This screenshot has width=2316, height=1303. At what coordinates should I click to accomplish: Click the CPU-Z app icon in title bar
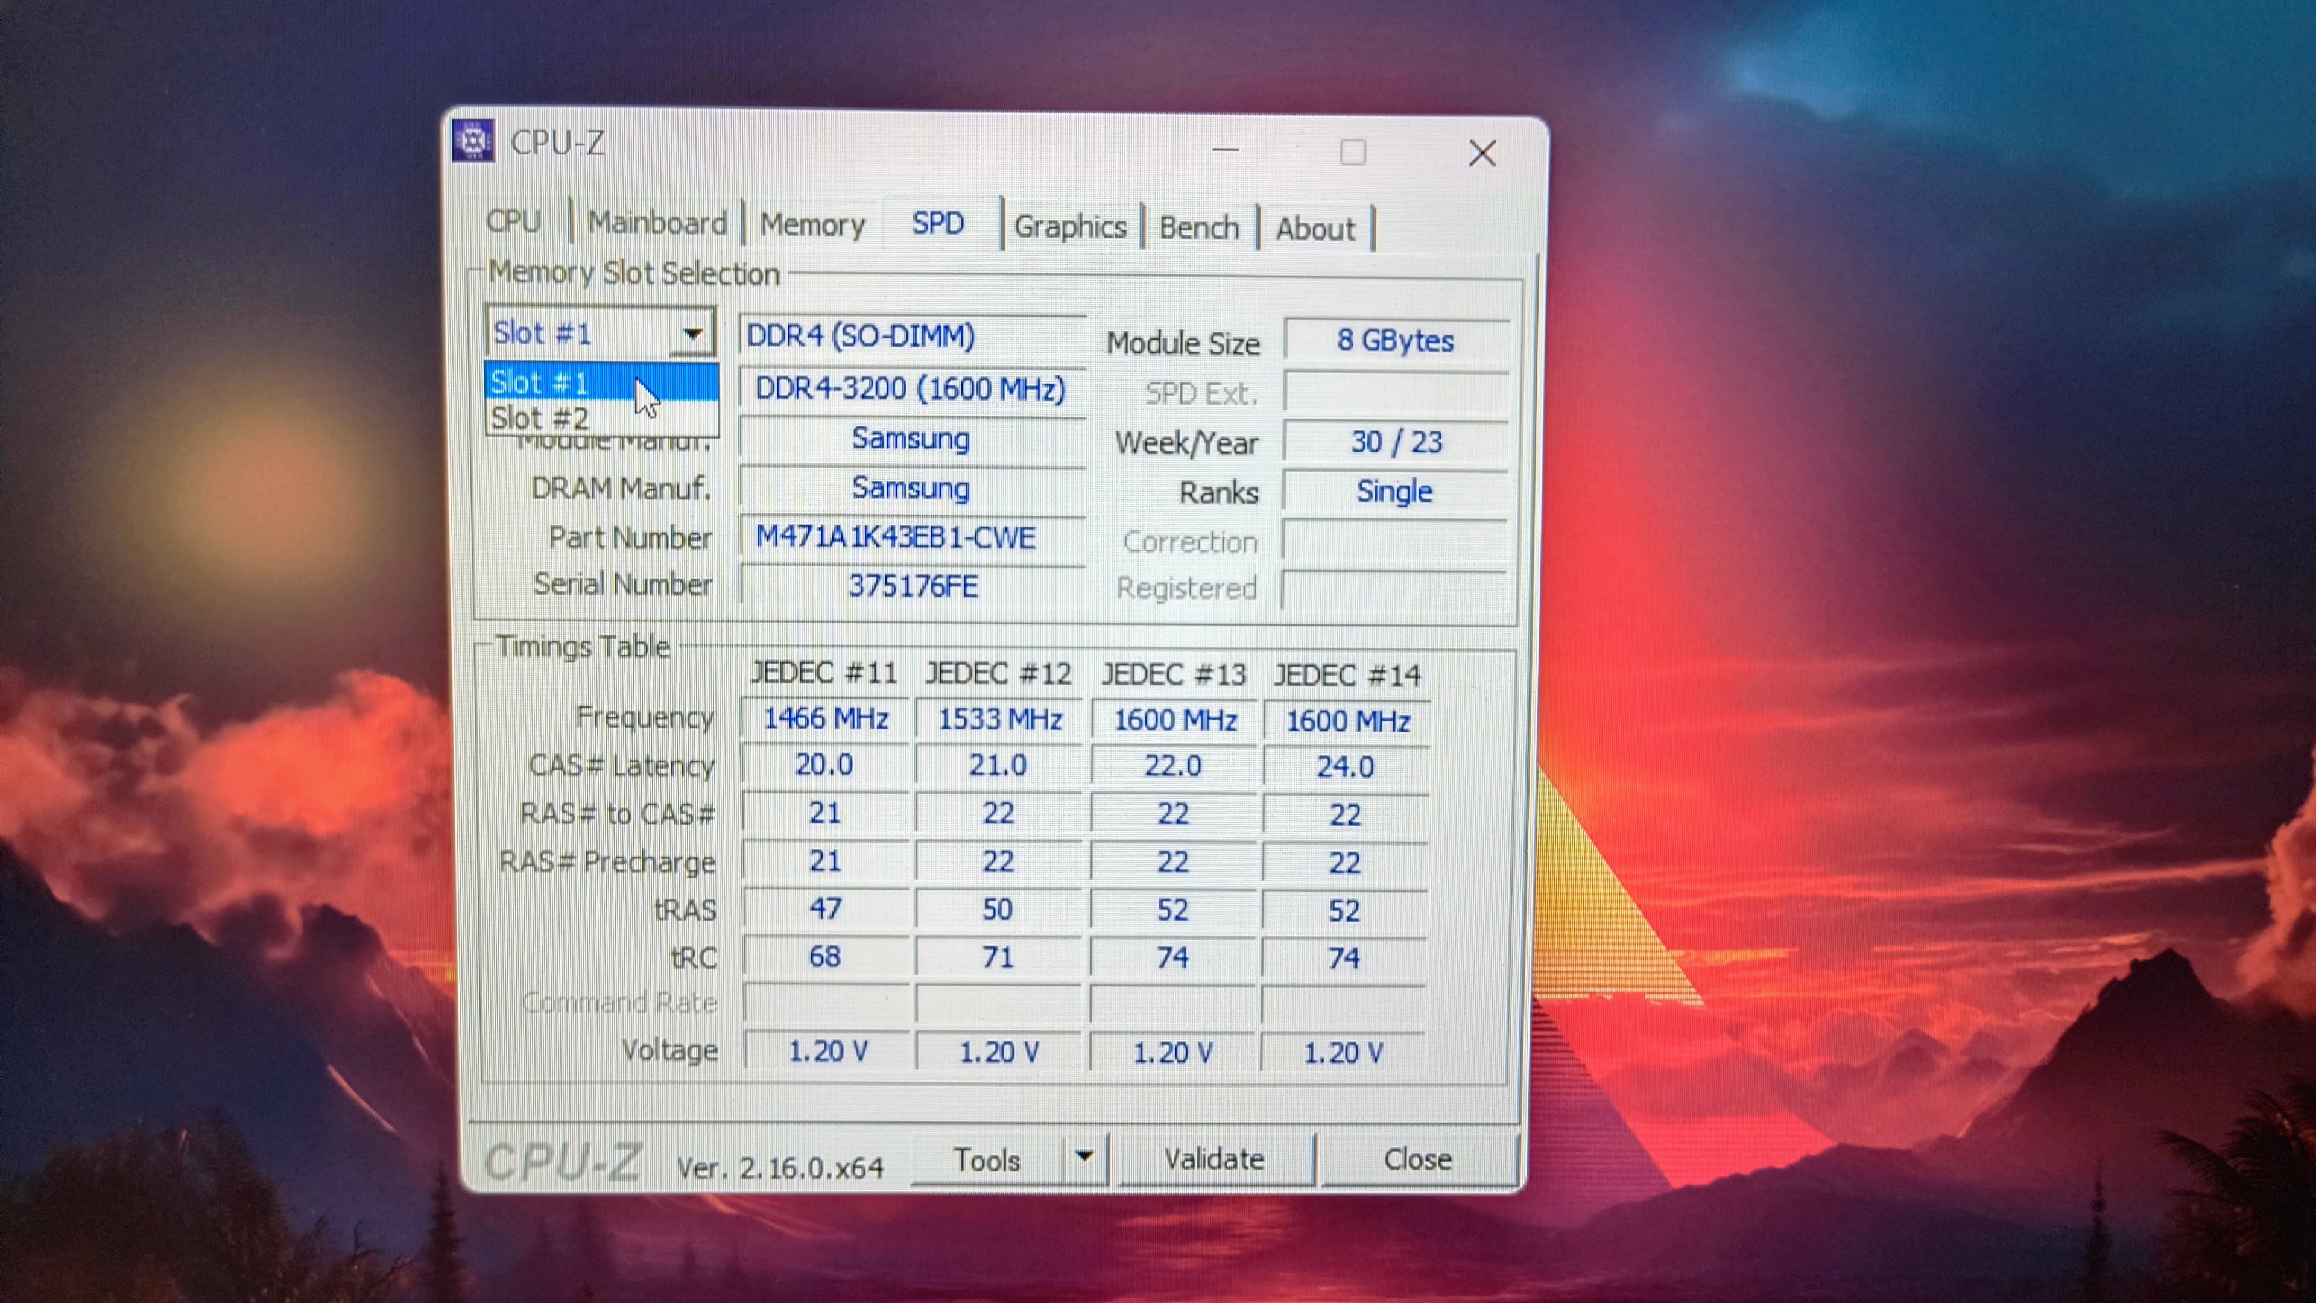pos(473,141)
